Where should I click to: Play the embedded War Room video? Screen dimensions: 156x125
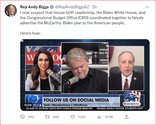(x=85, y=75)
